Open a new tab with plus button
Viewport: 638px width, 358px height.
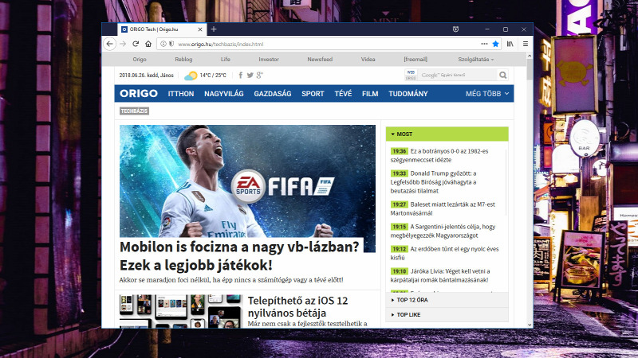click(x=214, y=29)
